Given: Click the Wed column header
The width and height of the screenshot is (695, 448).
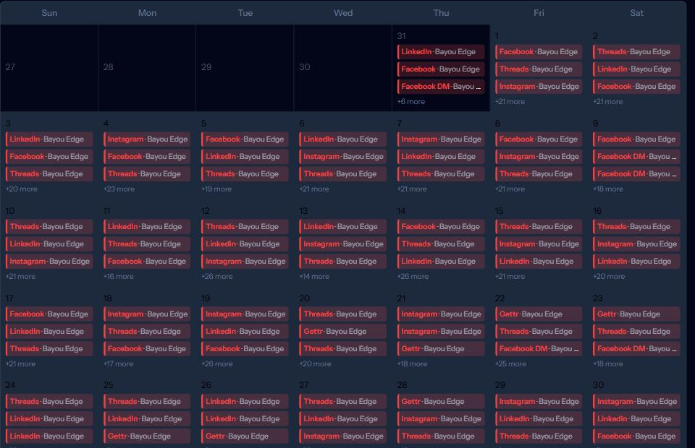Looking at the screenshot, I should (343, 13).
